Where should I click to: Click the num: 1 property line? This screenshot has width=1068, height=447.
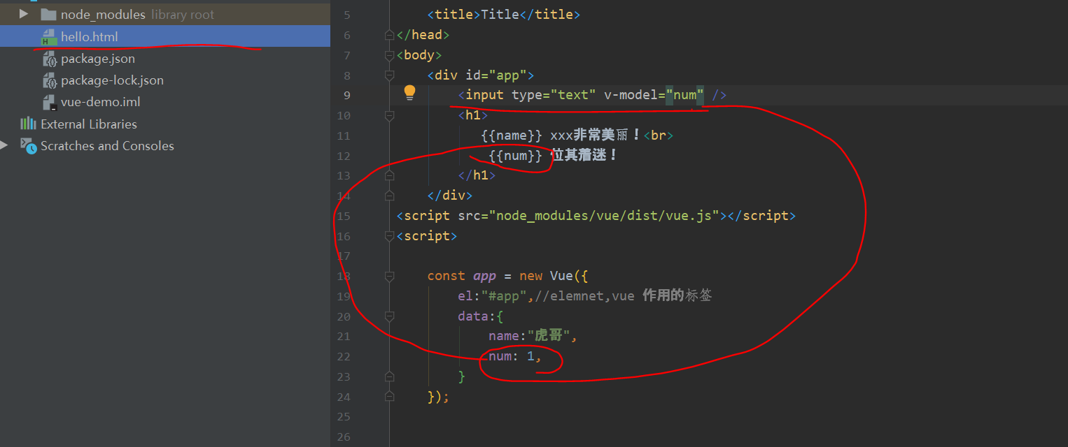515,356
